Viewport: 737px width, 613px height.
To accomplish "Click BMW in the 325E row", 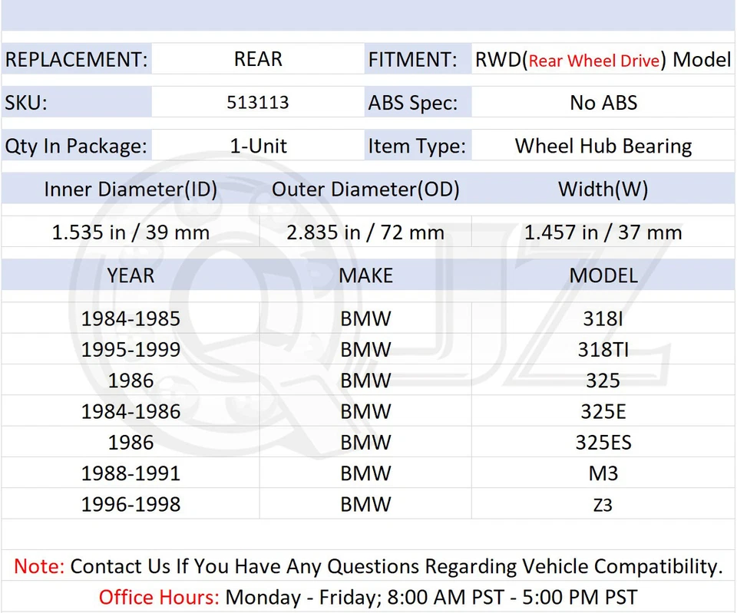I will tap(365, 411).
